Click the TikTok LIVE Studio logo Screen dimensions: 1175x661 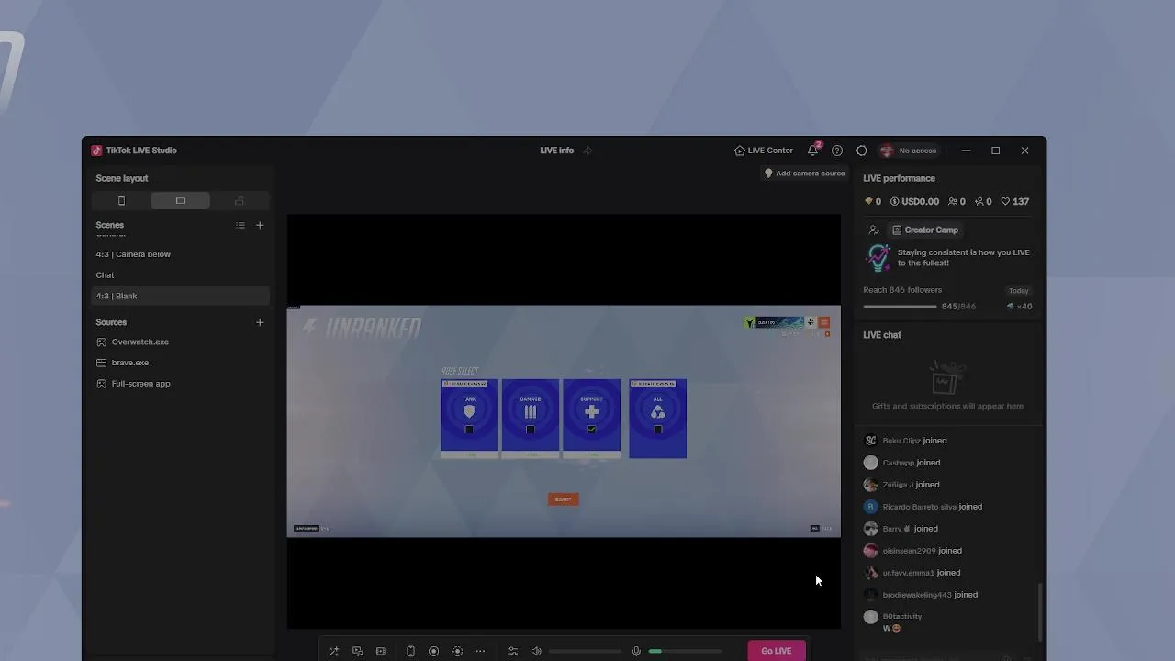[x=96, y=151]
